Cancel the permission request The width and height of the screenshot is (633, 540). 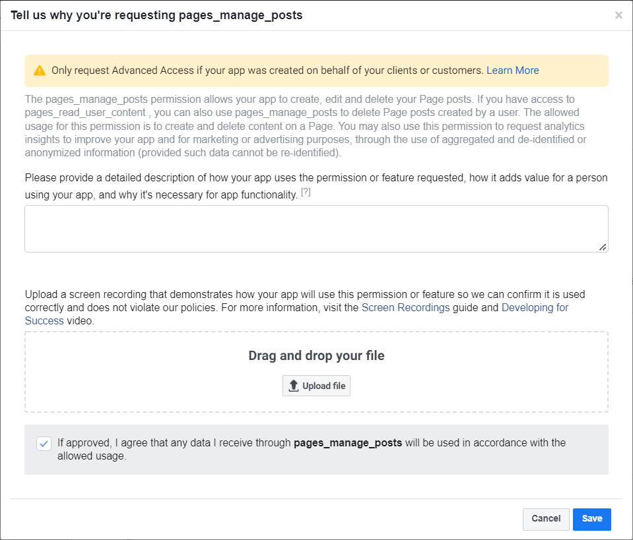545,519
